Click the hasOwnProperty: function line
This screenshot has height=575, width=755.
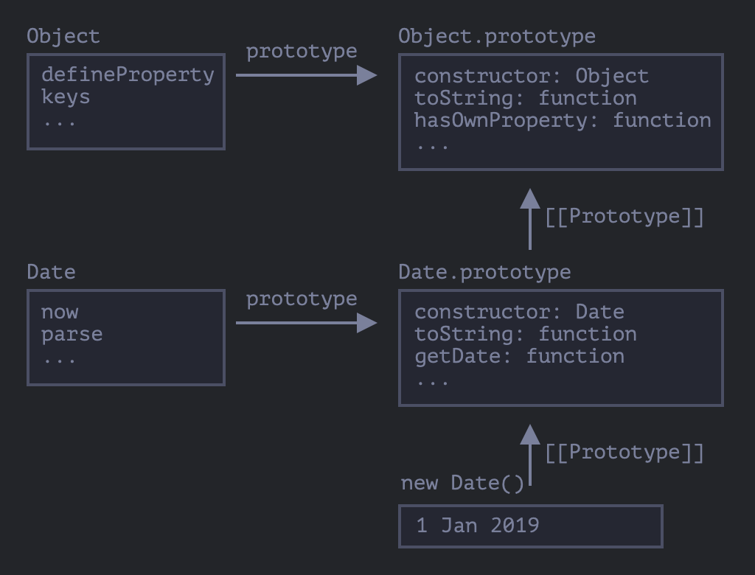[563, 120]
